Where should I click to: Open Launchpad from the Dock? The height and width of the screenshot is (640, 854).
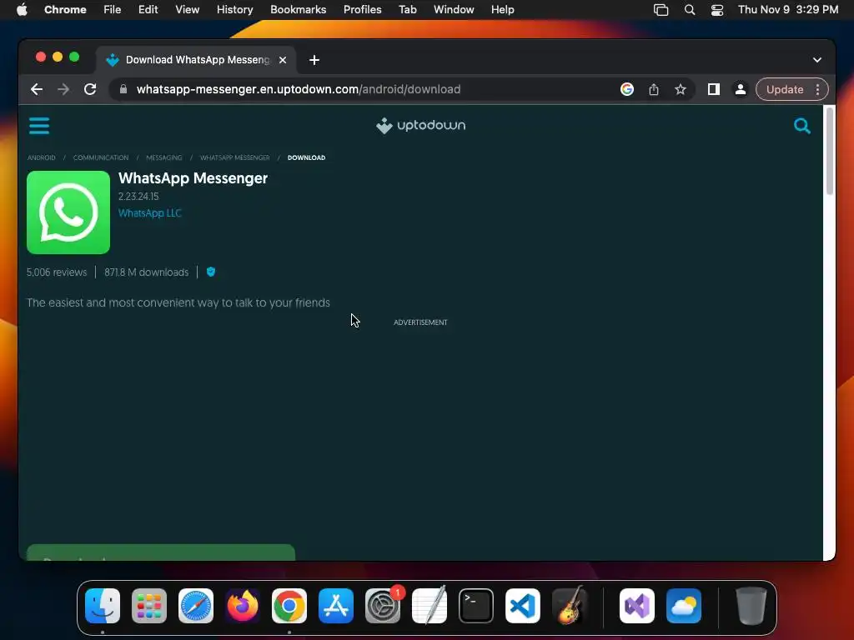149,606
